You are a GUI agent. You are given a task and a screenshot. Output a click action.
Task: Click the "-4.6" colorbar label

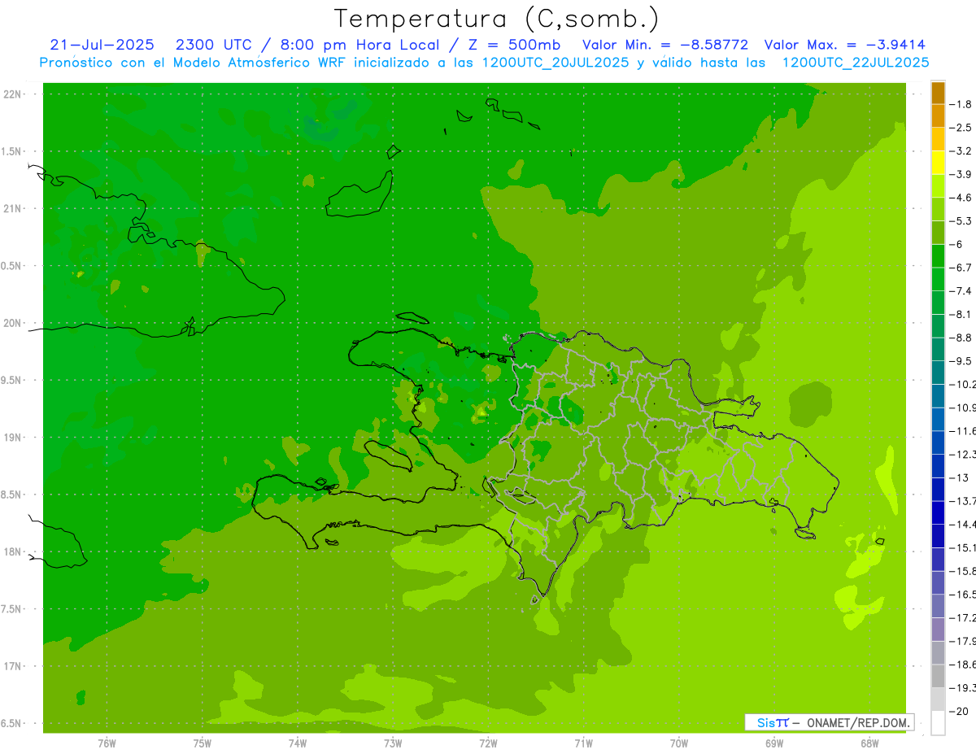click(x=962, y=198)
